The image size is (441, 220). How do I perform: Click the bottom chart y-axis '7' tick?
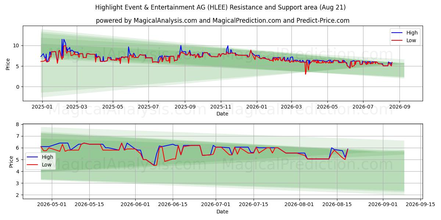pyautogui.click(x=18, y=136)
